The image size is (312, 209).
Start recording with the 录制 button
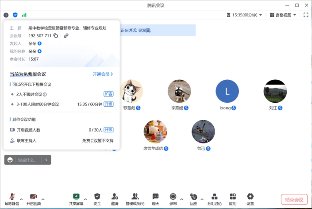[173, 199]
